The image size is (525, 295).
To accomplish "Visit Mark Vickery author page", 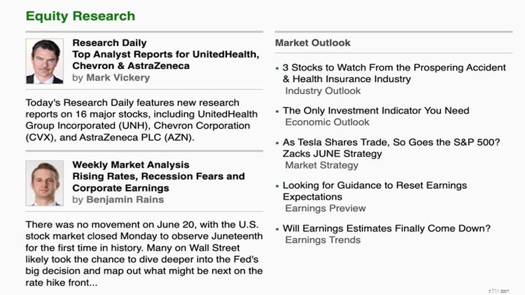I will point(118,77).
